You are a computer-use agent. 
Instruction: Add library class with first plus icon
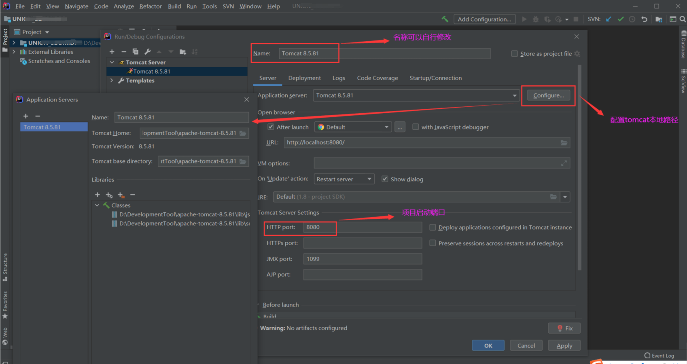[98, 195]
